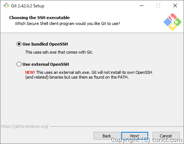The image size is (184, 144).
Task: Minimize the Git Setup window
Action: [x=142, y=6]
